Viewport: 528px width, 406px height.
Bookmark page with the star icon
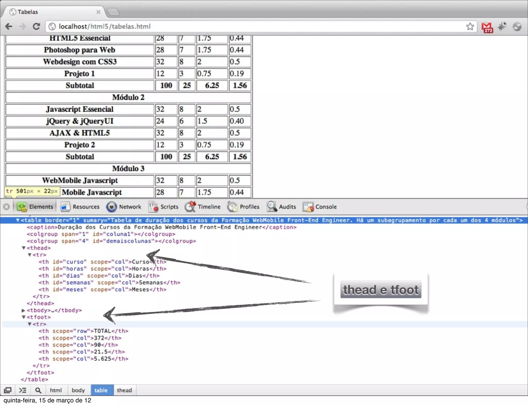470,27
